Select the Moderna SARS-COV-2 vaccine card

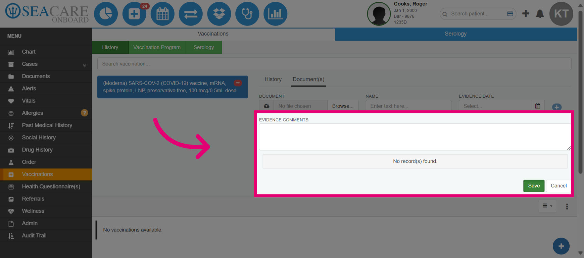tap(172, 87)
